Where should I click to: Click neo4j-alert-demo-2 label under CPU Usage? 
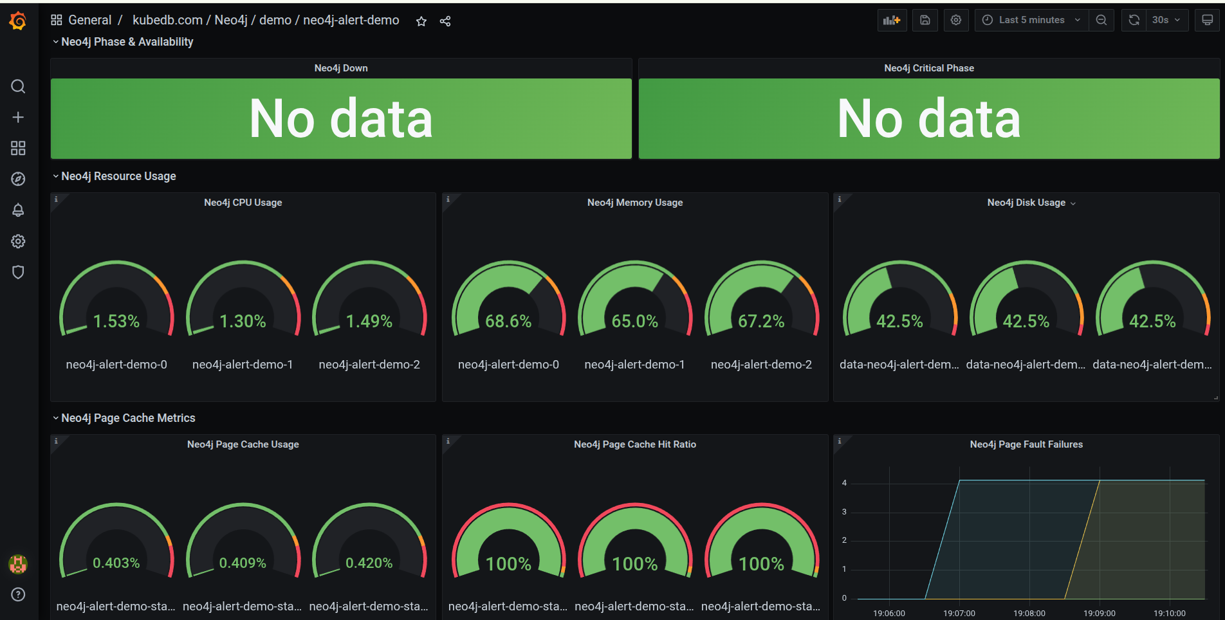click(x=369, y=365)
